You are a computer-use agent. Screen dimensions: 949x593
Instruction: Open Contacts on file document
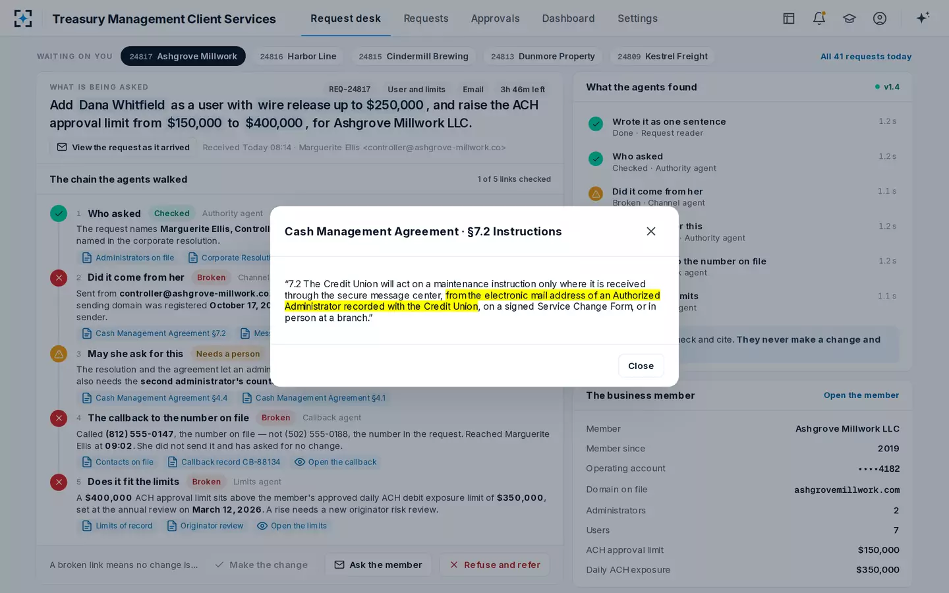pyautogui.click(x=117, y=462)
